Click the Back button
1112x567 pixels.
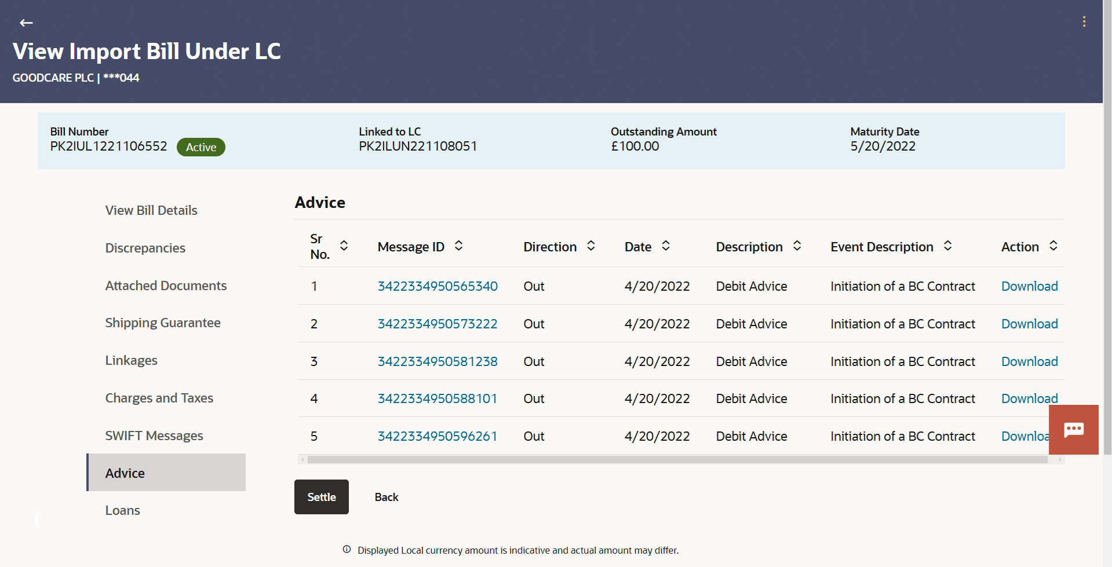[387, 497]
